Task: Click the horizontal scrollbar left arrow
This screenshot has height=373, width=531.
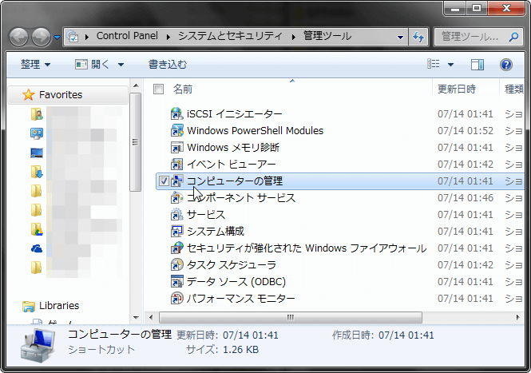Action: (x=151, y=317)
